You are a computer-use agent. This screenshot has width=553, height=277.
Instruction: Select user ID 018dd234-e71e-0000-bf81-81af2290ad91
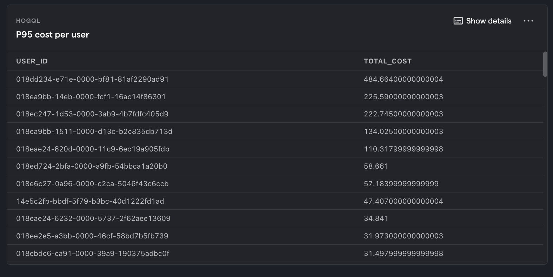[x=92, y=79]
